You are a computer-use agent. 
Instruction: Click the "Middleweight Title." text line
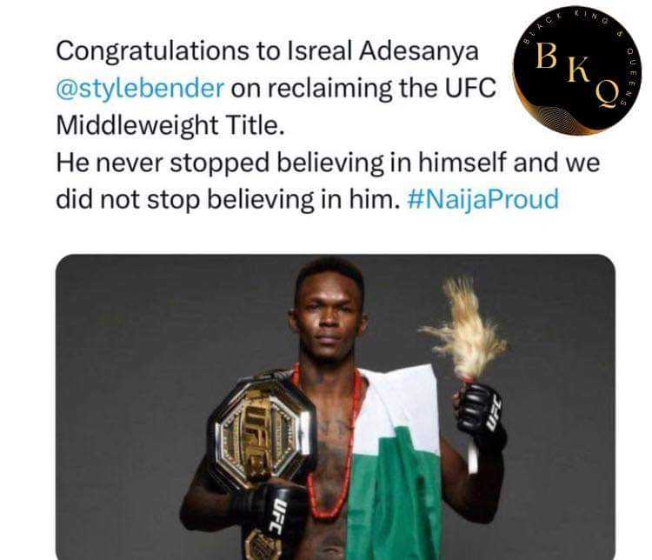[170, 125]
